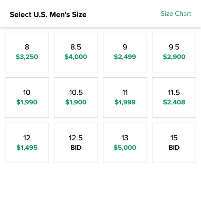Screen dimensions: 201x201
Task: Select size 11 at $1,999
Action: pos(125,97)
